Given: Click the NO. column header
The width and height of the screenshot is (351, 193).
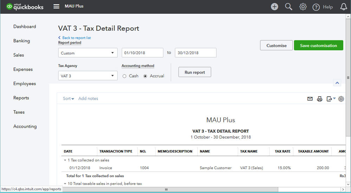Looking at the screenshot, I should (143, 152).
